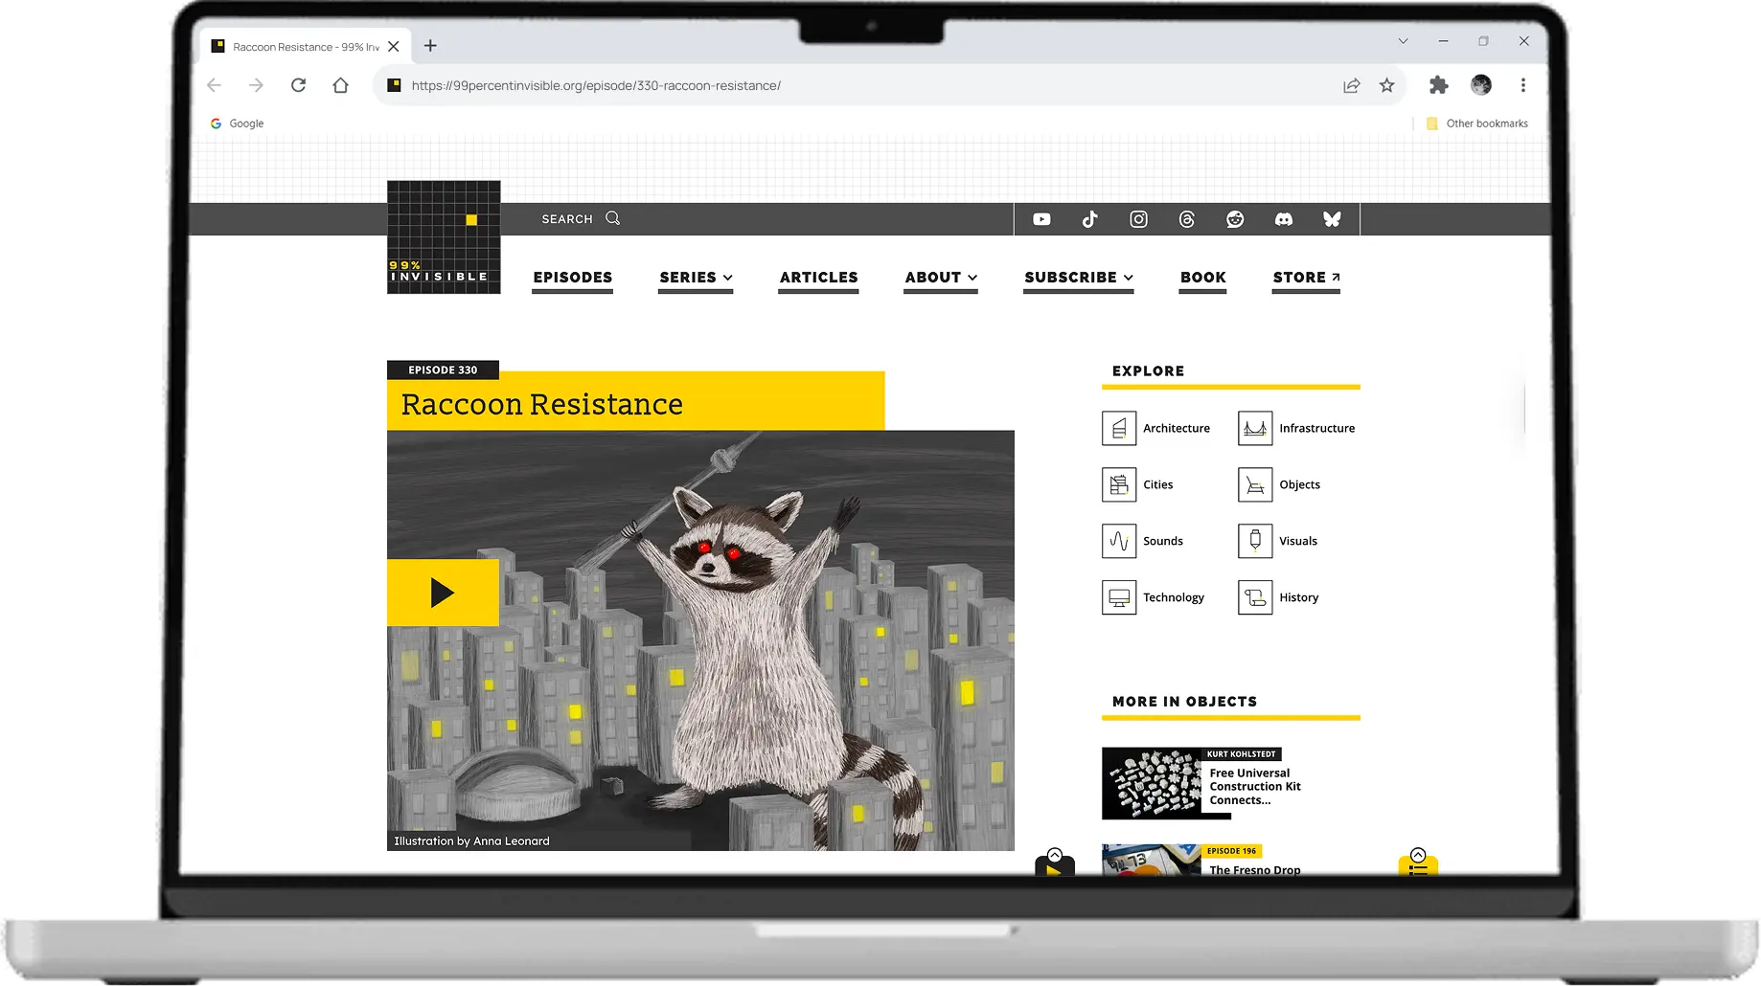Image resolution: width=1761 pixels, height=986 pixels.
Task: Open the Discord social icon
Action: click(x=1284, y=219)
